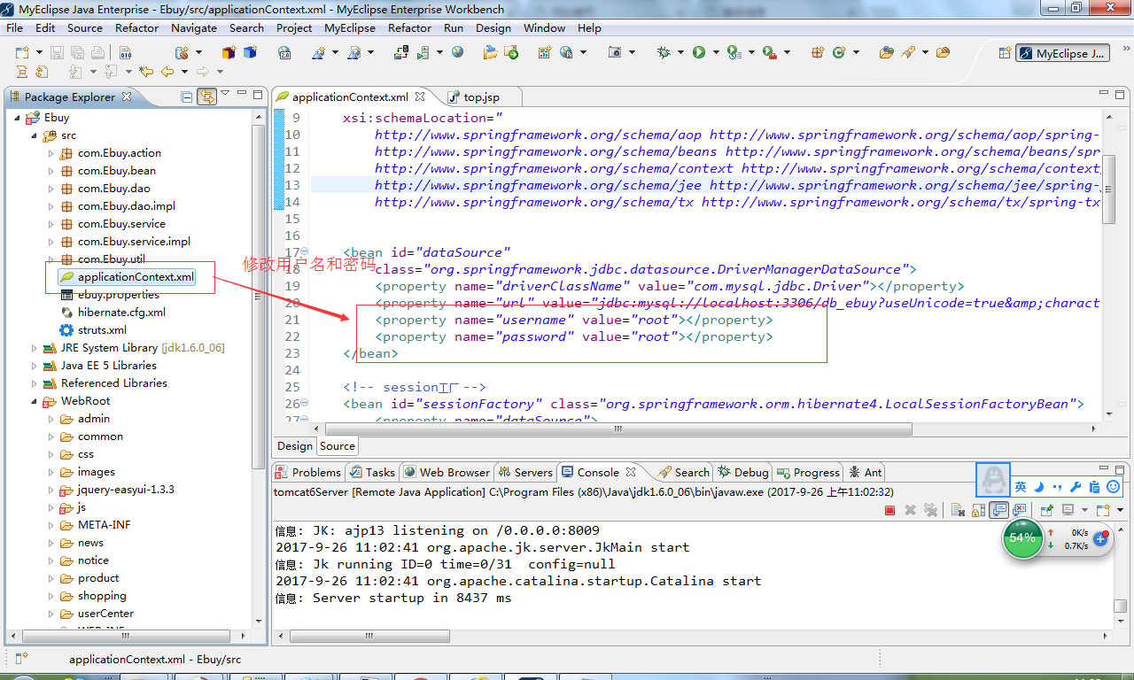Click the New toolbar icon
This screenshot has height=680, width=1134.
(x=22, y=53)
